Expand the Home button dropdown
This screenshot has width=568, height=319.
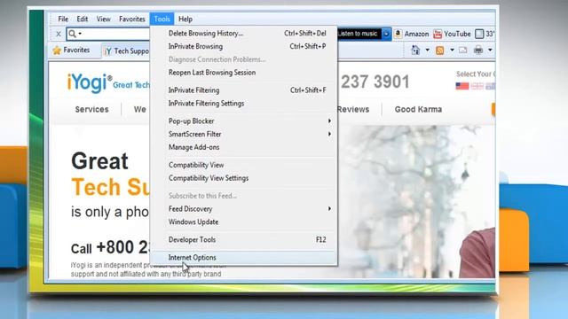[x=428, y=50]
